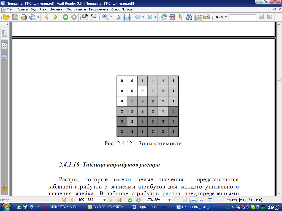Go to previous page in status bar
The image size is (282, 211).
coord(72,200)
